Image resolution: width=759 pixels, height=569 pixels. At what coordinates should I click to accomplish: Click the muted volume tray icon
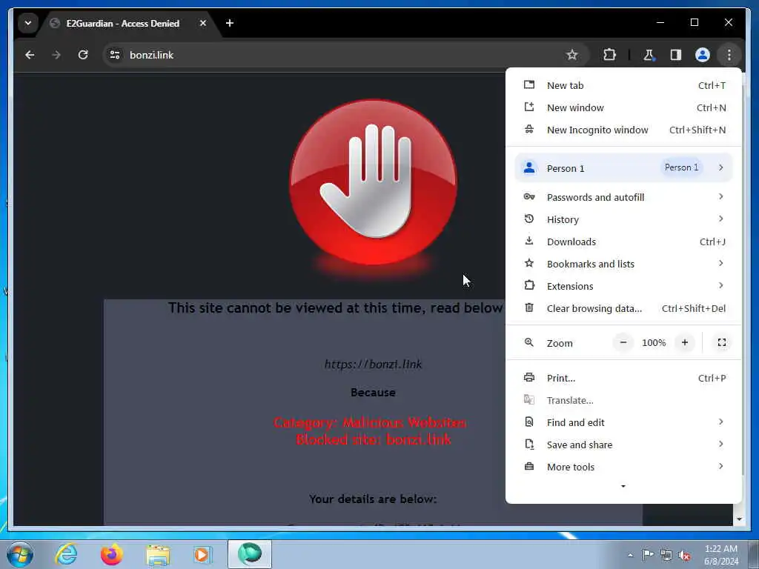click(x=684, y=556)
